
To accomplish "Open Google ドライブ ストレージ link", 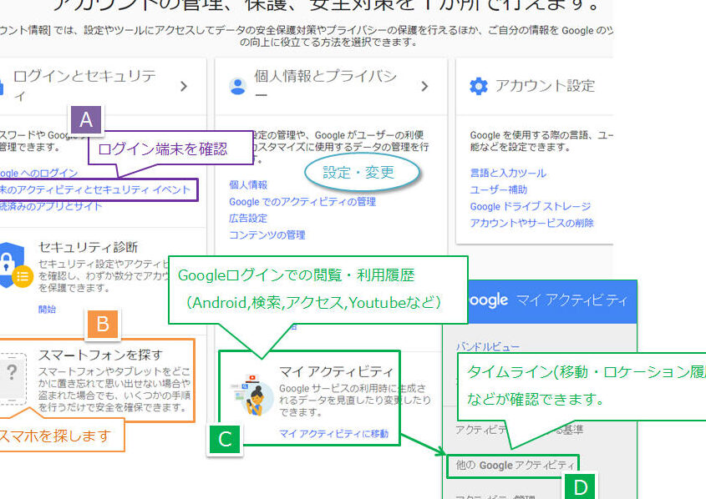I will click(x=530, y=206).
